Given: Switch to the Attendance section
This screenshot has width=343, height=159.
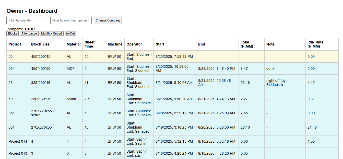Looking at the screenshot, I should [x=29, y=33].
